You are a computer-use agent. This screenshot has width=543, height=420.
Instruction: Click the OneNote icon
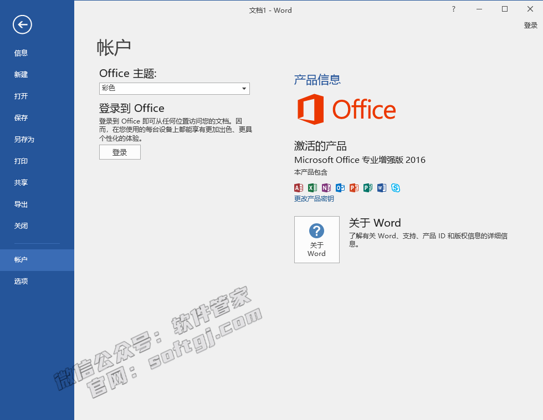point(326,188)
